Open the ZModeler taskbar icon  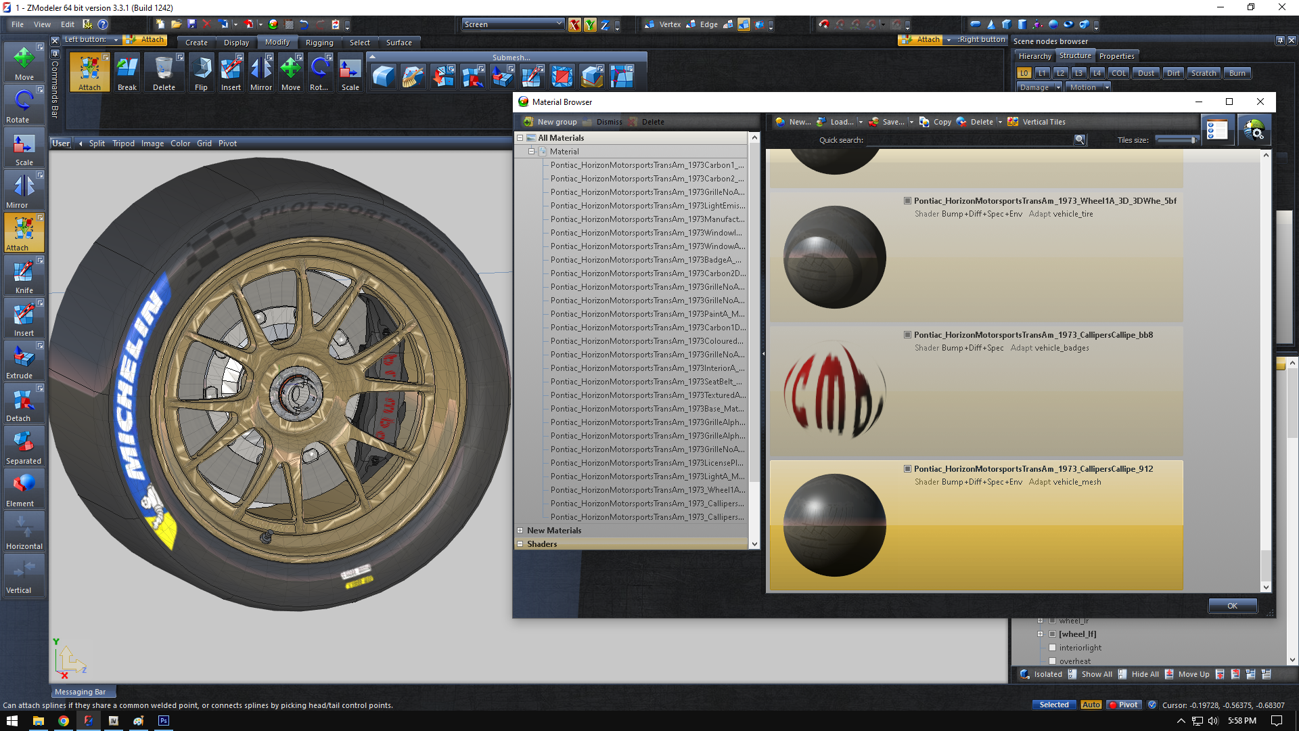(88, 721)
